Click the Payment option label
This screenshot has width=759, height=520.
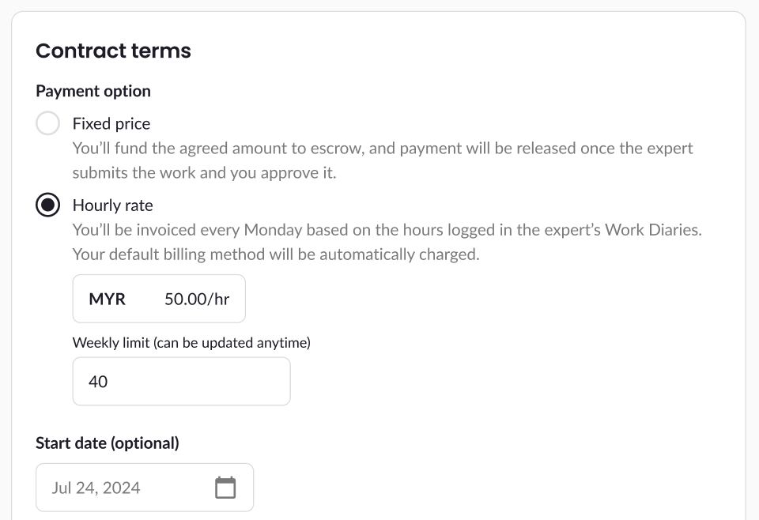click(93, 91)
